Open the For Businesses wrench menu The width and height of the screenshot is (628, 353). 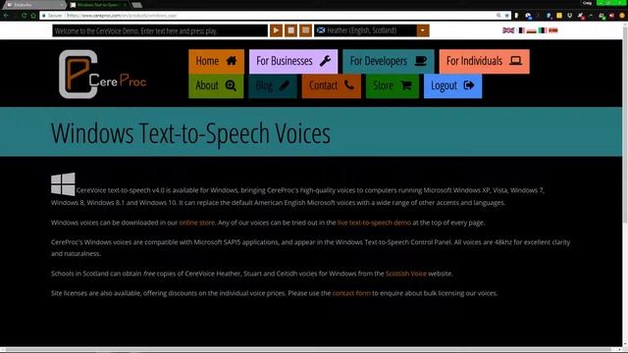coord(293,61)
